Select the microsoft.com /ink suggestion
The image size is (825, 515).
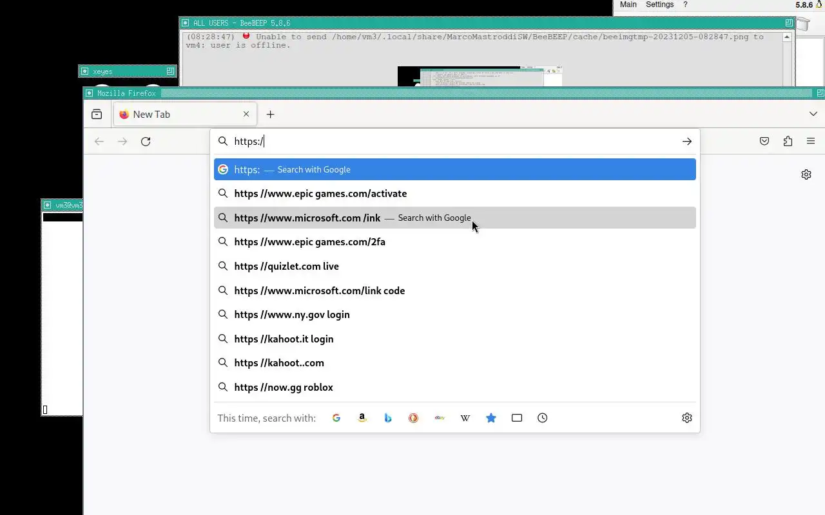455,218
